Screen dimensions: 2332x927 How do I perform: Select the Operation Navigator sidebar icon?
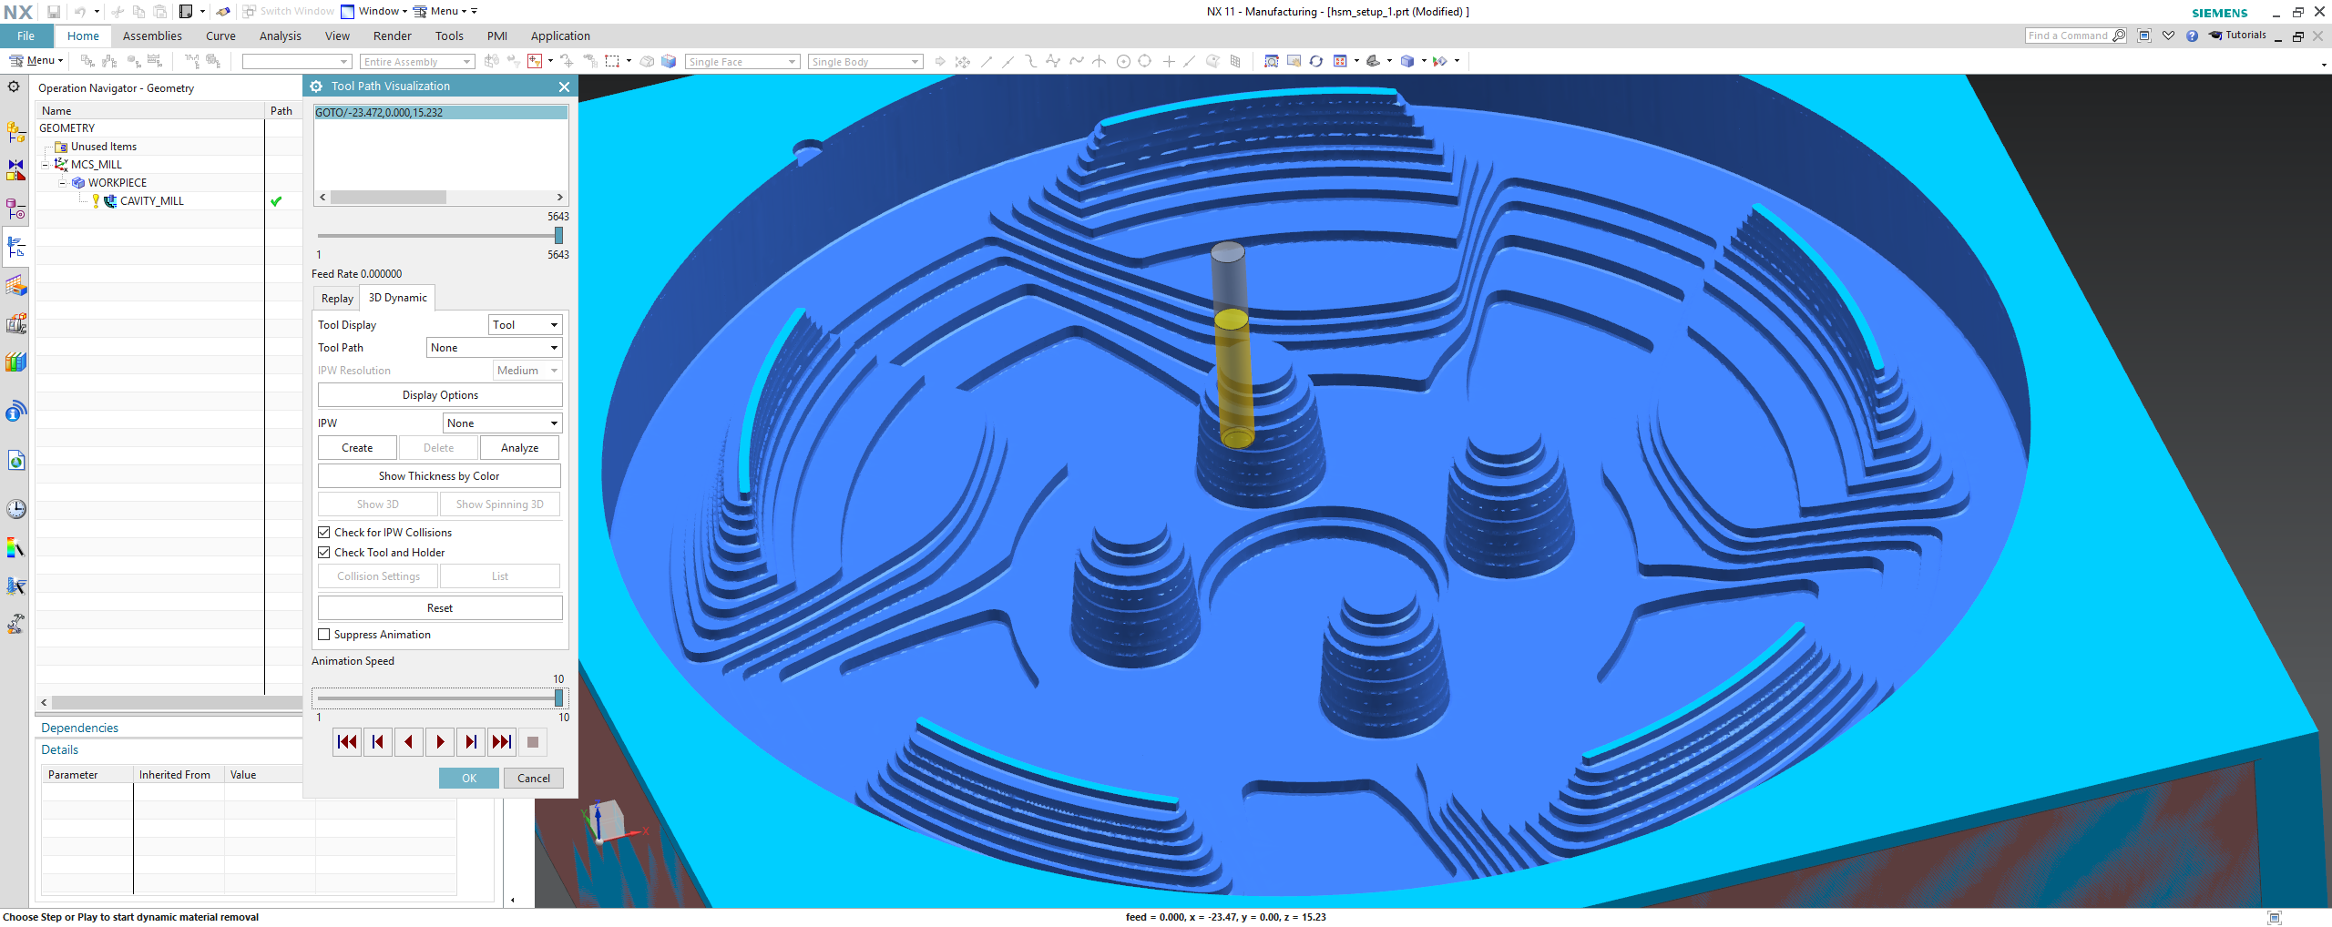click(15, 247)
